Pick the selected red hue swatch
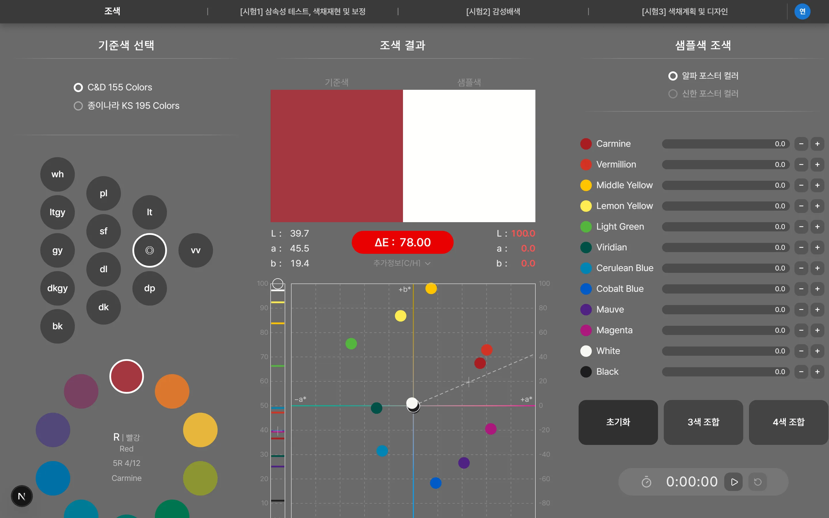Image resolution: width=829 pixels, height=518 pixels. (x=126, y=376)
